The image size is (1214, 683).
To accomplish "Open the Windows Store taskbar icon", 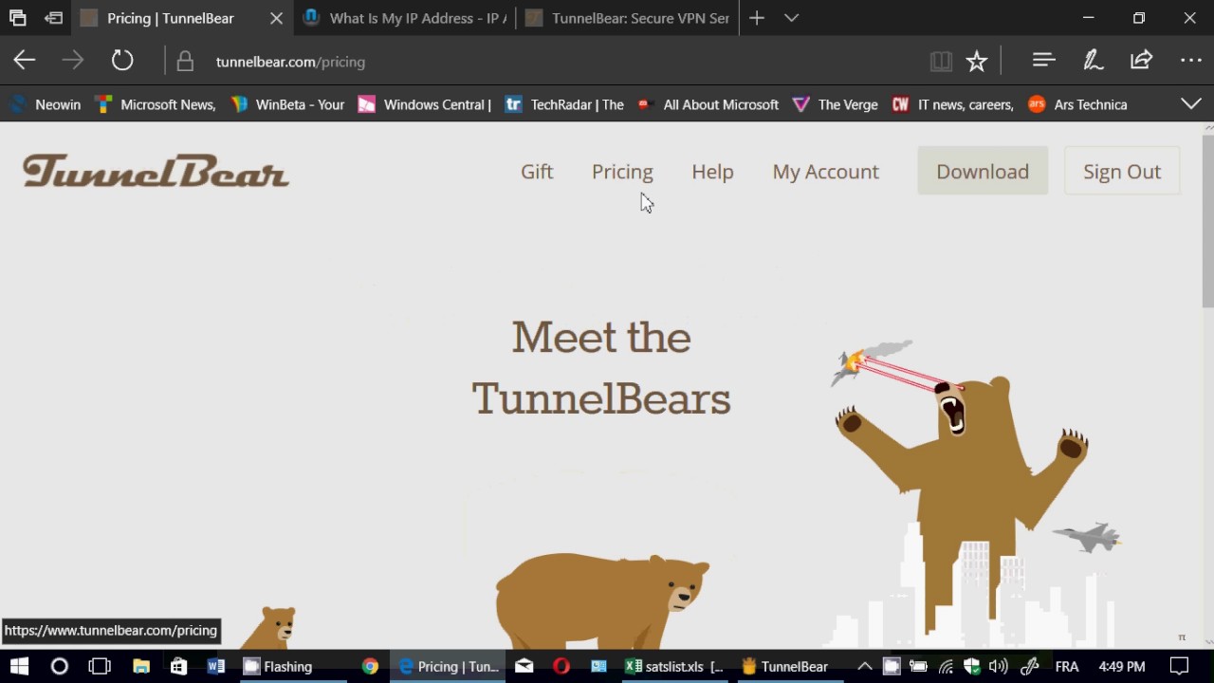I will (x=178, y=666).
